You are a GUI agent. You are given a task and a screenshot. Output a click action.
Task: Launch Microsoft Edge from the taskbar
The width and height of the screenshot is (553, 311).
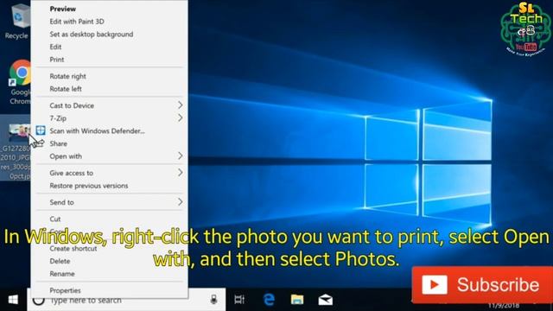[x=269, y=300]
